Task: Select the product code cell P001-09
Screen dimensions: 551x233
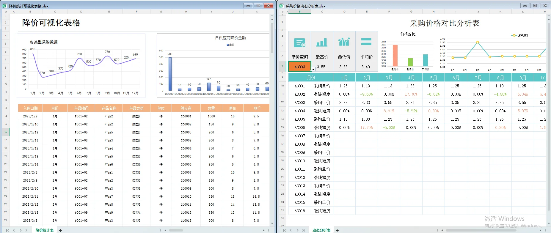Action: click(81, 212)
